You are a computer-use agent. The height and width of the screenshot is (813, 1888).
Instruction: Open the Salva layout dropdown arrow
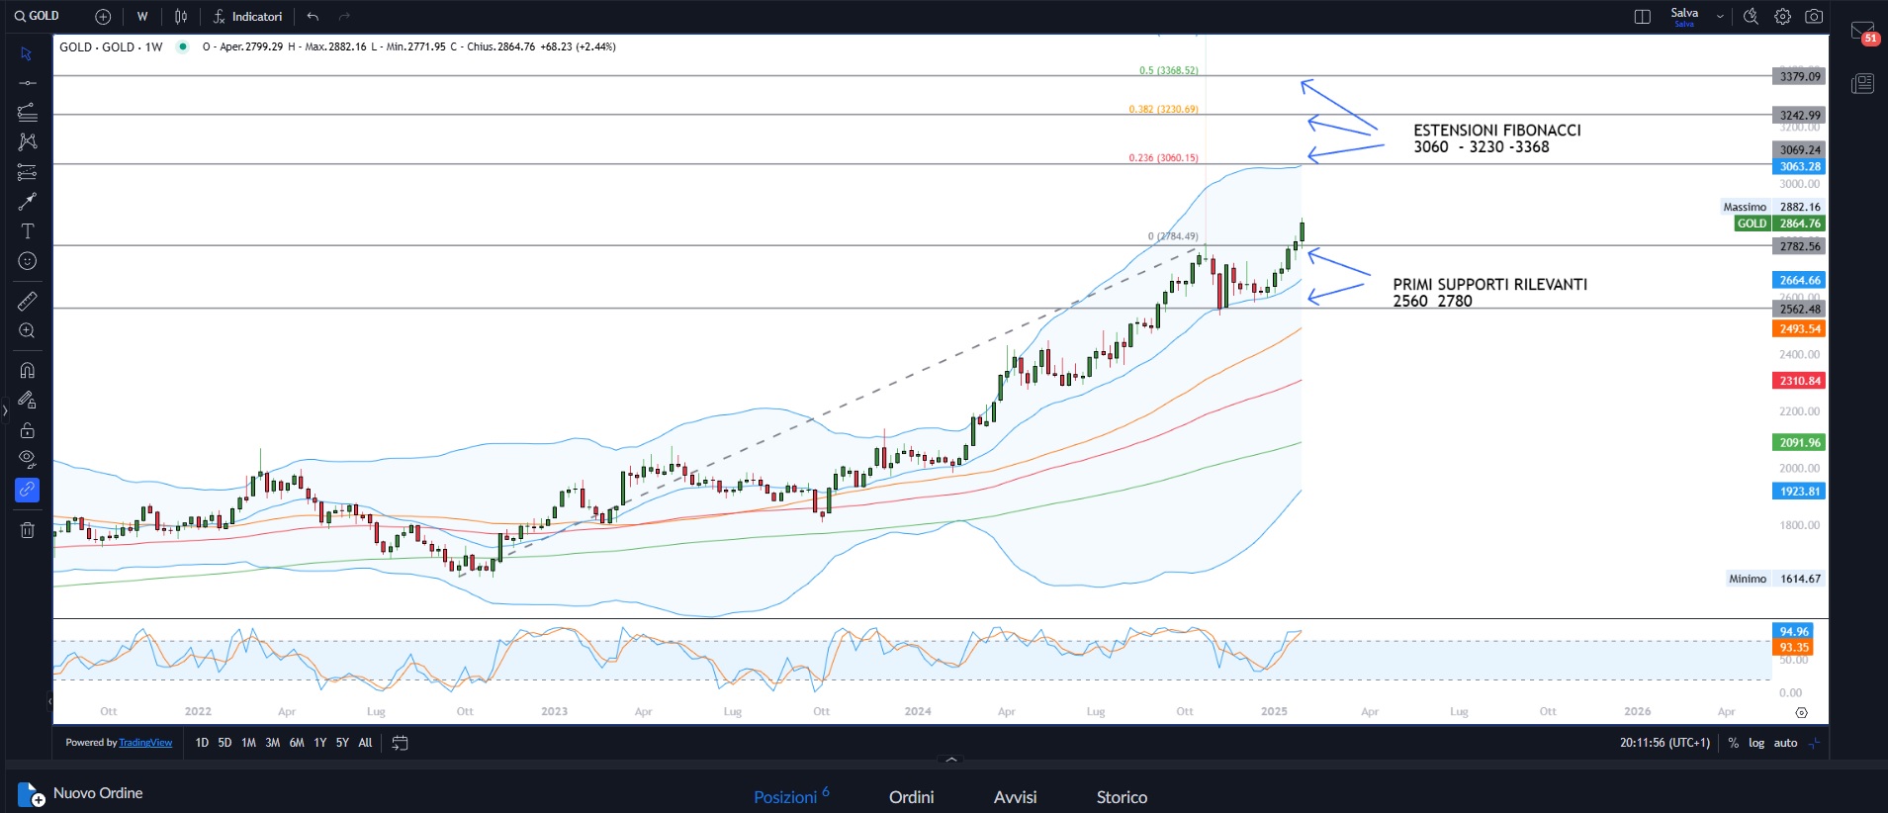coord(1720,17)
